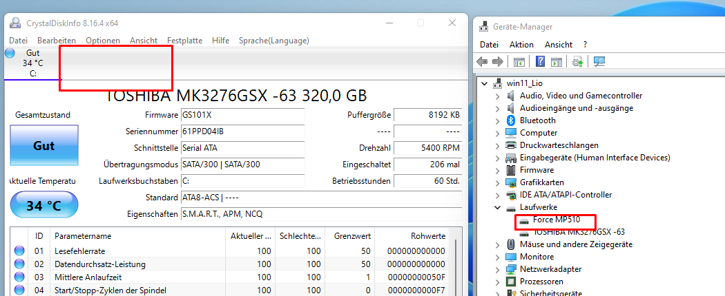Click the 34 °C temperature button
The width and height of the screenshot is (725, 296).
(x=44, y=205)
